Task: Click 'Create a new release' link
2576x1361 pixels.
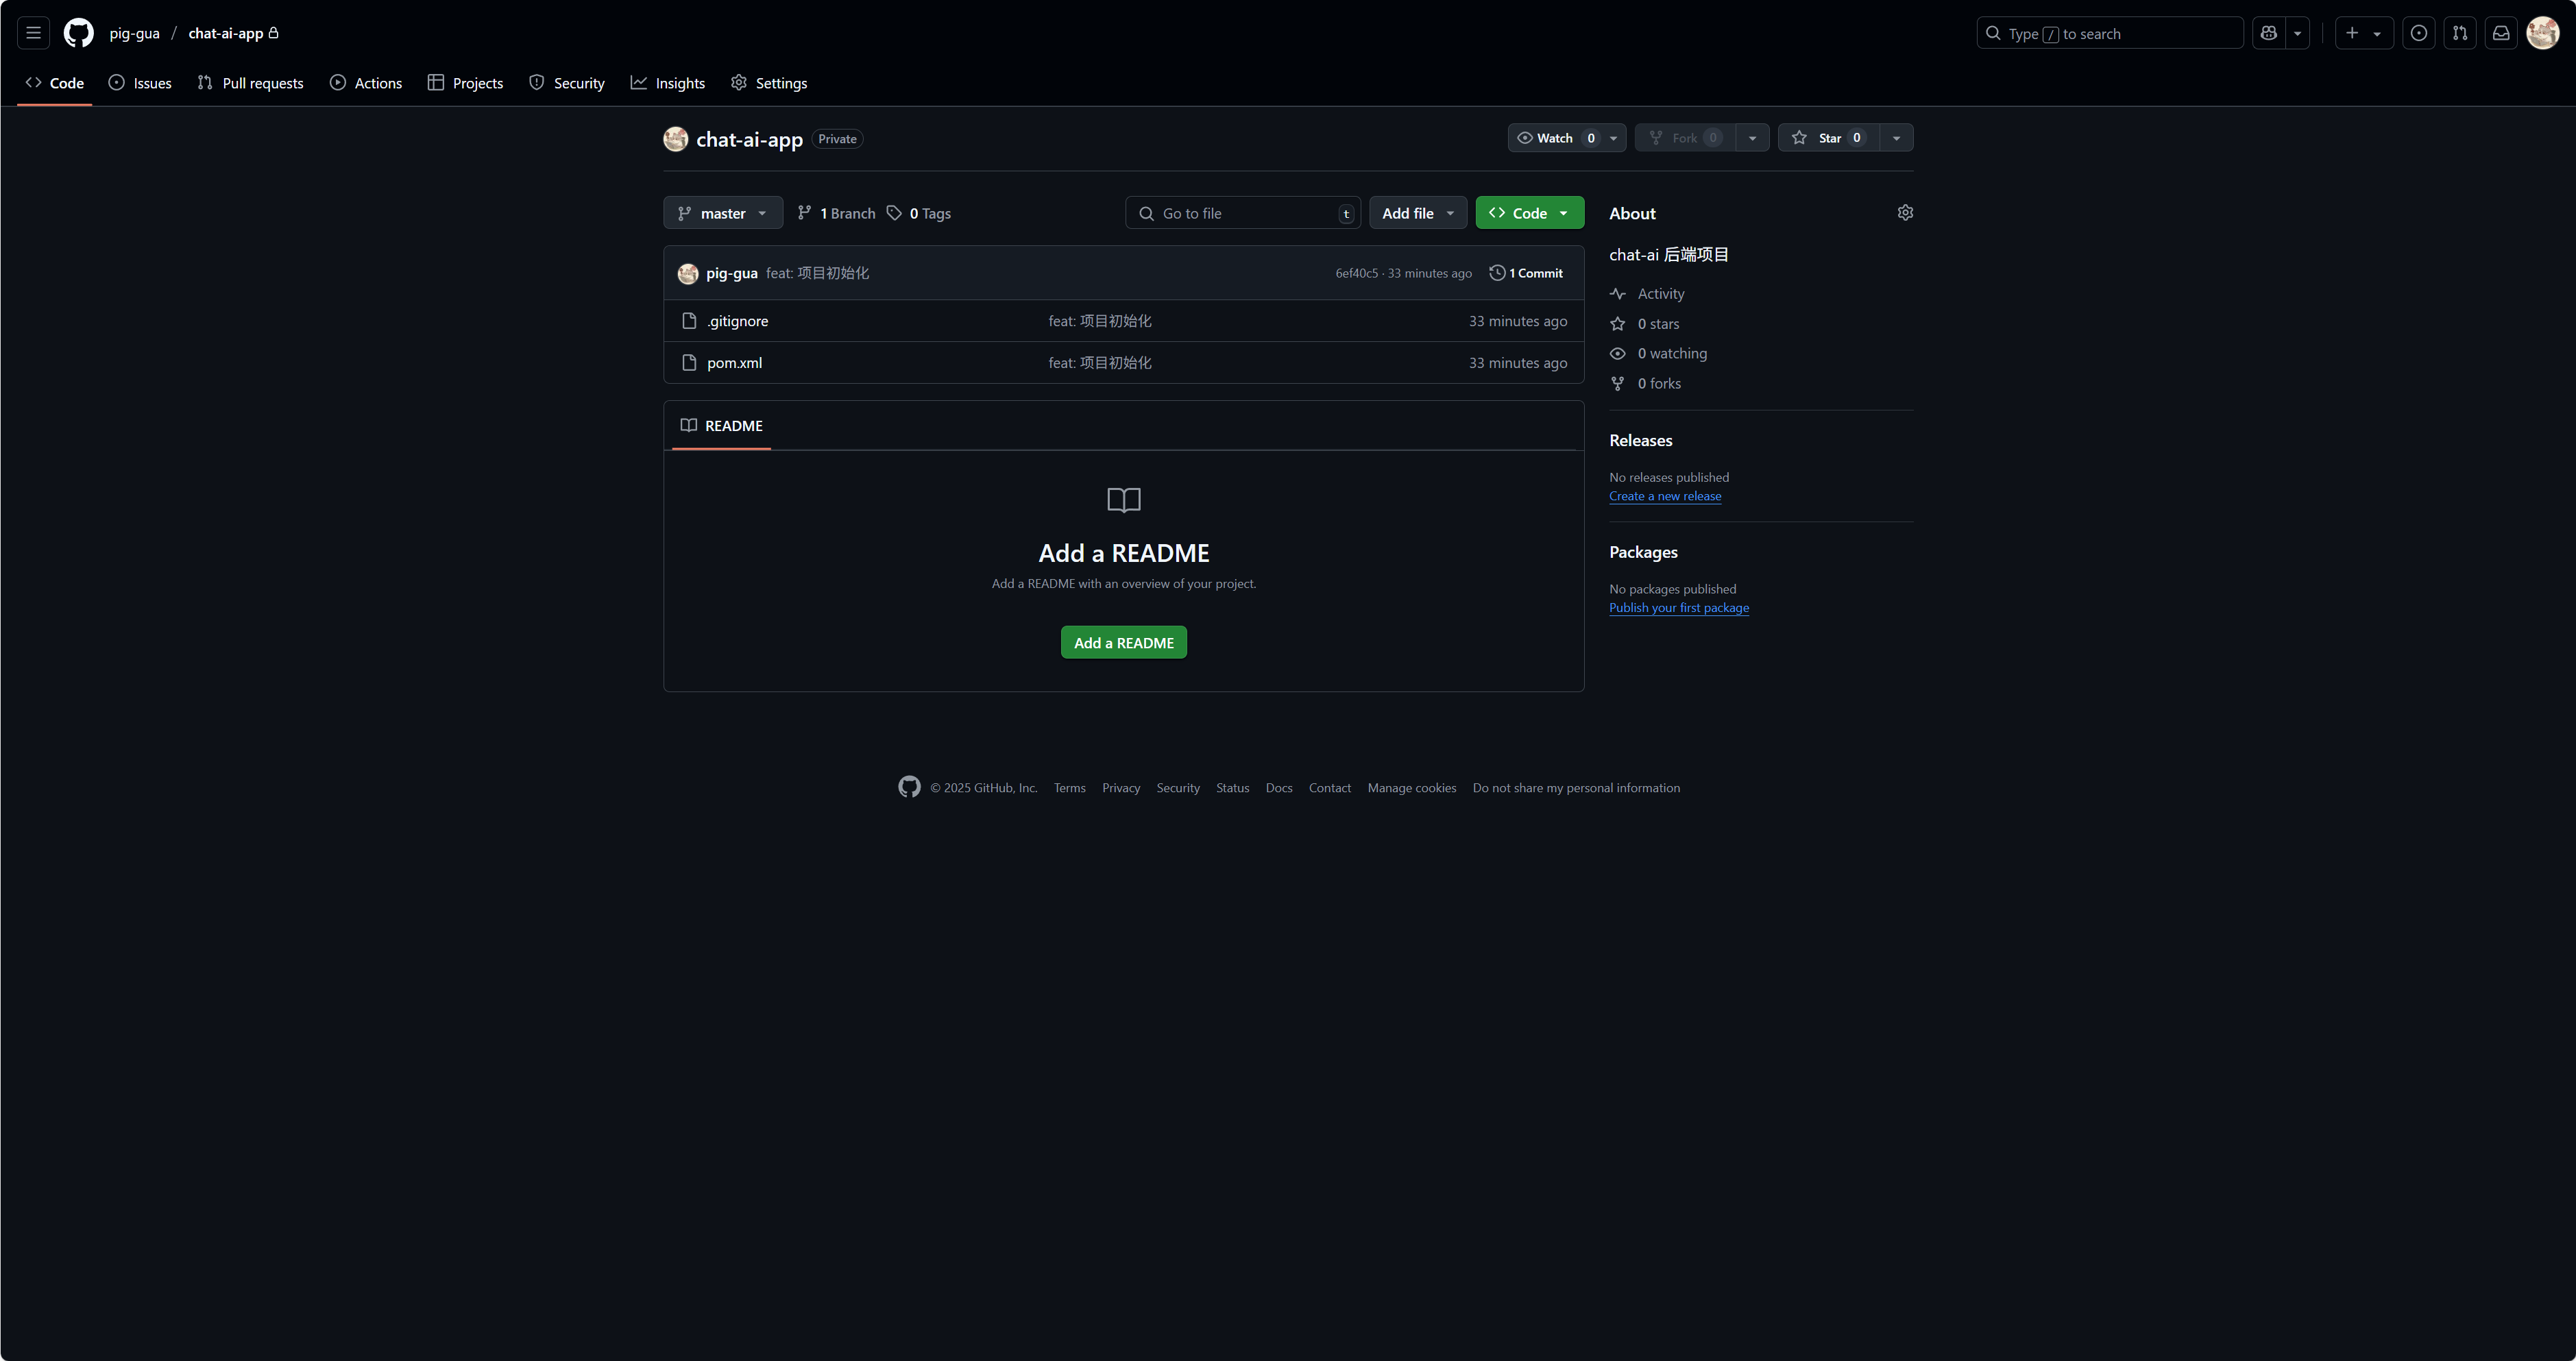Action: click(1665, 496)
